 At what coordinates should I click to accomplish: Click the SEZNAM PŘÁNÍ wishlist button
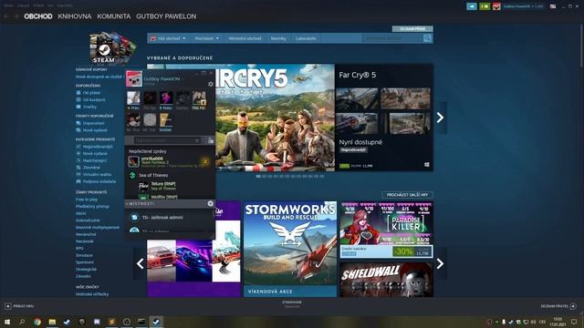pyautogui.click(x=412, y=28)
